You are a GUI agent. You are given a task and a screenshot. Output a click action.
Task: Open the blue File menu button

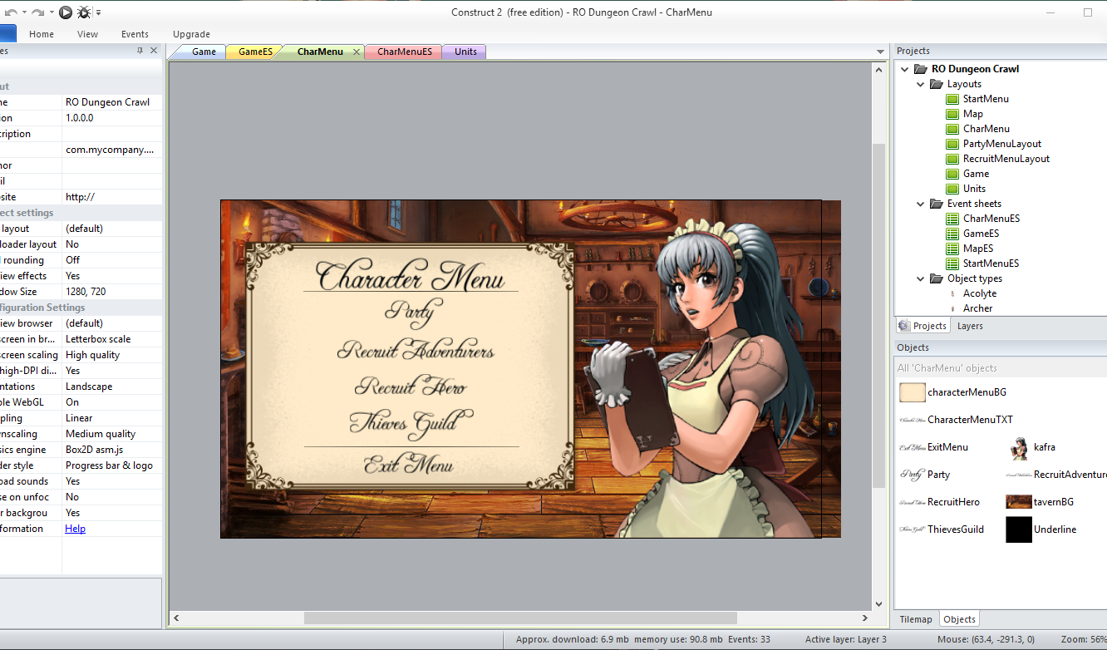7,34
